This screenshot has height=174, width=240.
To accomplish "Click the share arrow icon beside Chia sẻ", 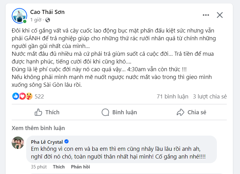I will point(180,112).
